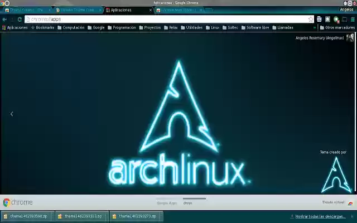Screen dimensions: 357x223
Task: Expand the Software libre bookmark folder
Action: [255, 27]
